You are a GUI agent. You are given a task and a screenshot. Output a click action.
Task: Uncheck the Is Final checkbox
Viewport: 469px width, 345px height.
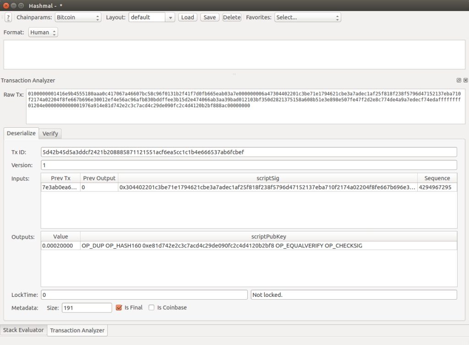coord(119,308)
